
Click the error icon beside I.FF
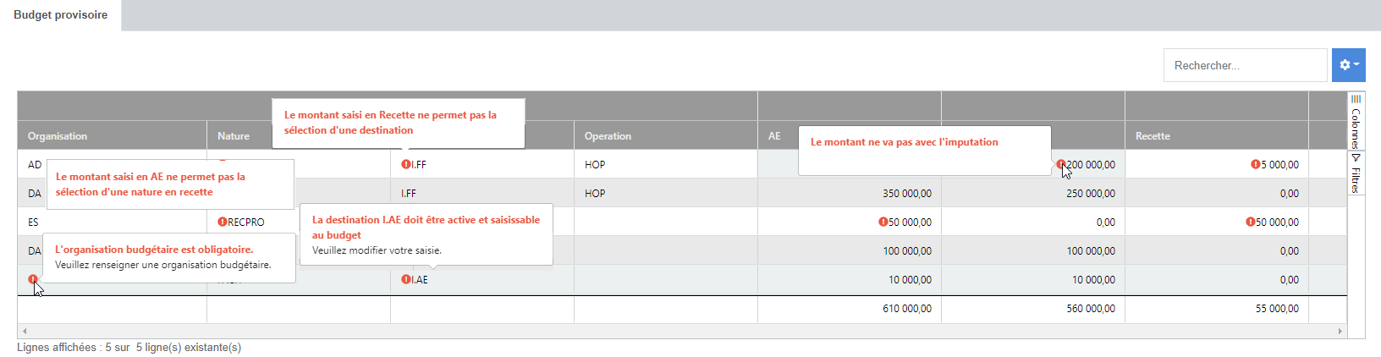click(x=405, y=165)
